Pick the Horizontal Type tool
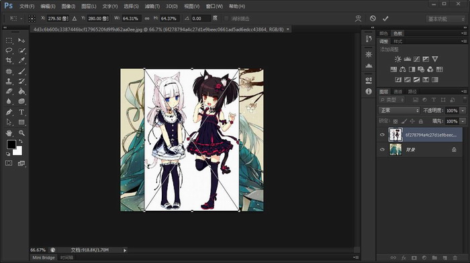Image resolution: width=470 pixels, height=263 pixels. pyautogui.click(x=21, y=112)
